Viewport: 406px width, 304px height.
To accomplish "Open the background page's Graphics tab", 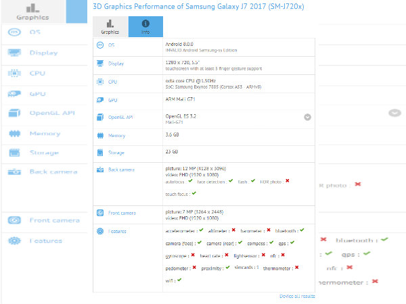I will 32,11.
